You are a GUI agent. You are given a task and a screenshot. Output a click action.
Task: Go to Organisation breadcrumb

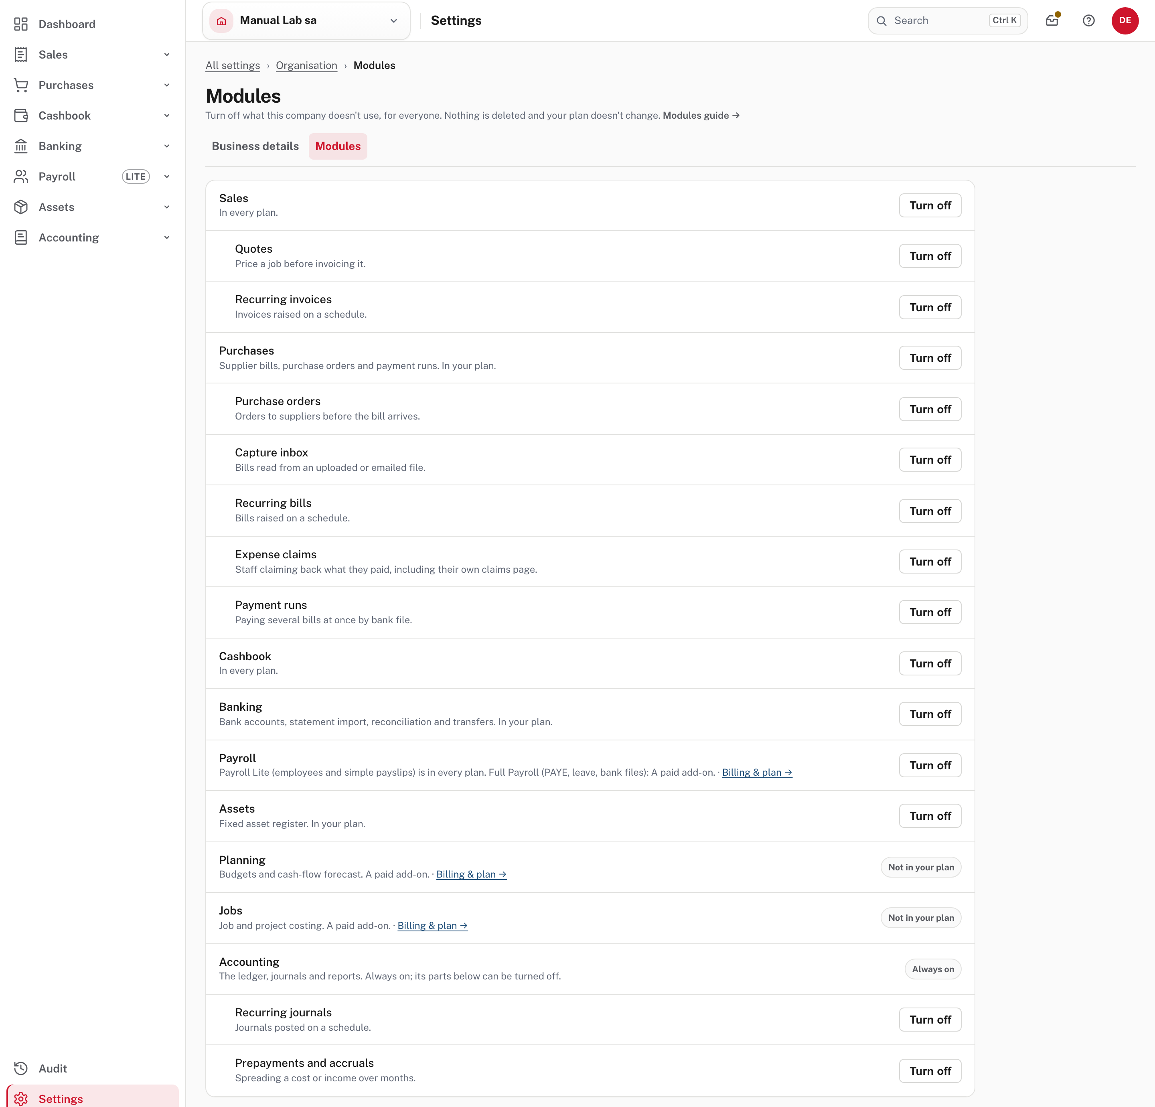(x=306, y=65)
